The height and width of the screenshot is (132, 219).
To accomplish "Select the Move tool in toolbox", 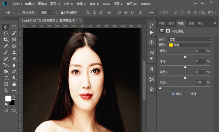I will (6, 27).
